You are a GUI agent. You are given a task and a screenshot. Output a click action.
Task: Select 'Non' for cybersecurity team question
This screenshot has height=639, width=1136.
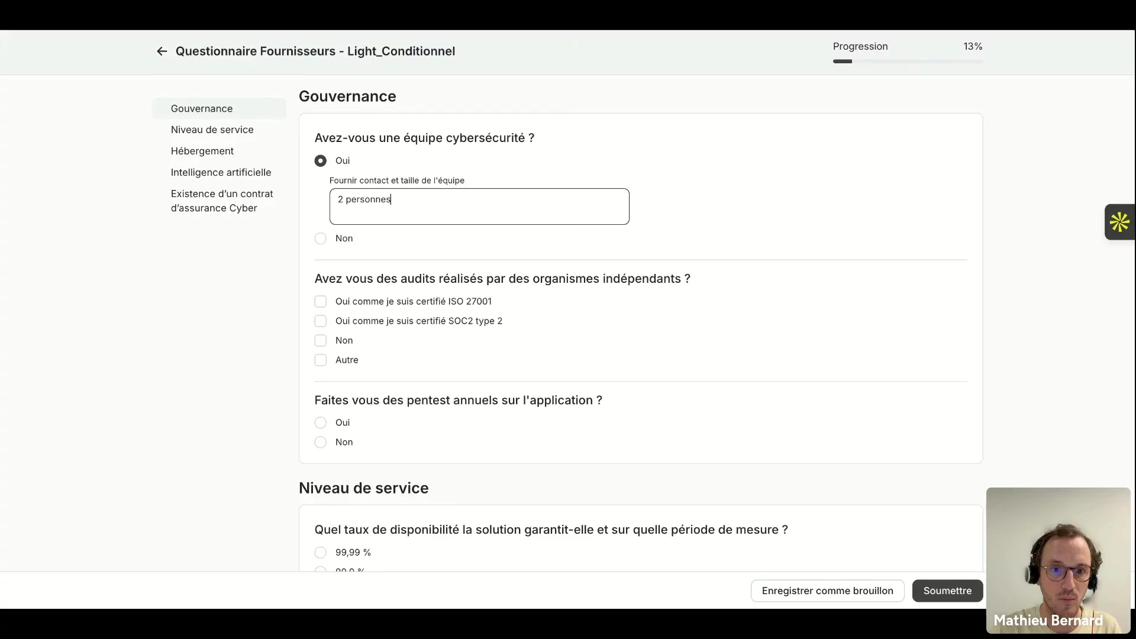tap(320, 238)
